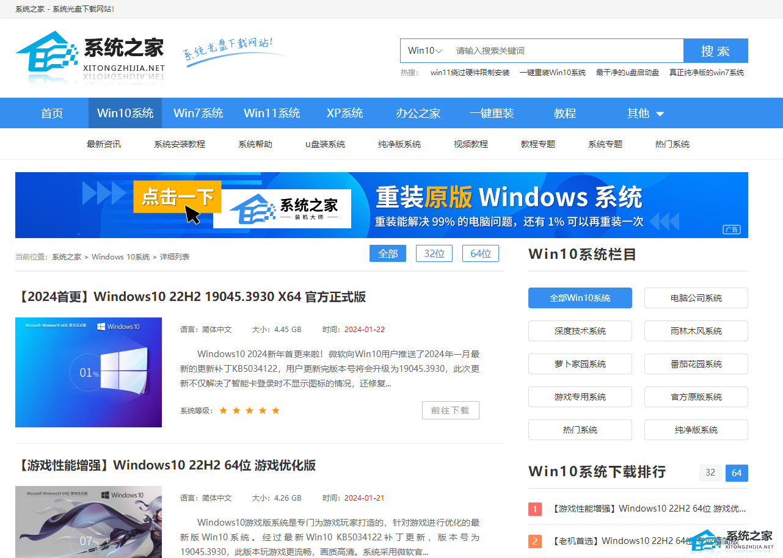Select the 热门系统 category button in the sidebar
This screenshot has height=558, width=783.
(580, 430)
